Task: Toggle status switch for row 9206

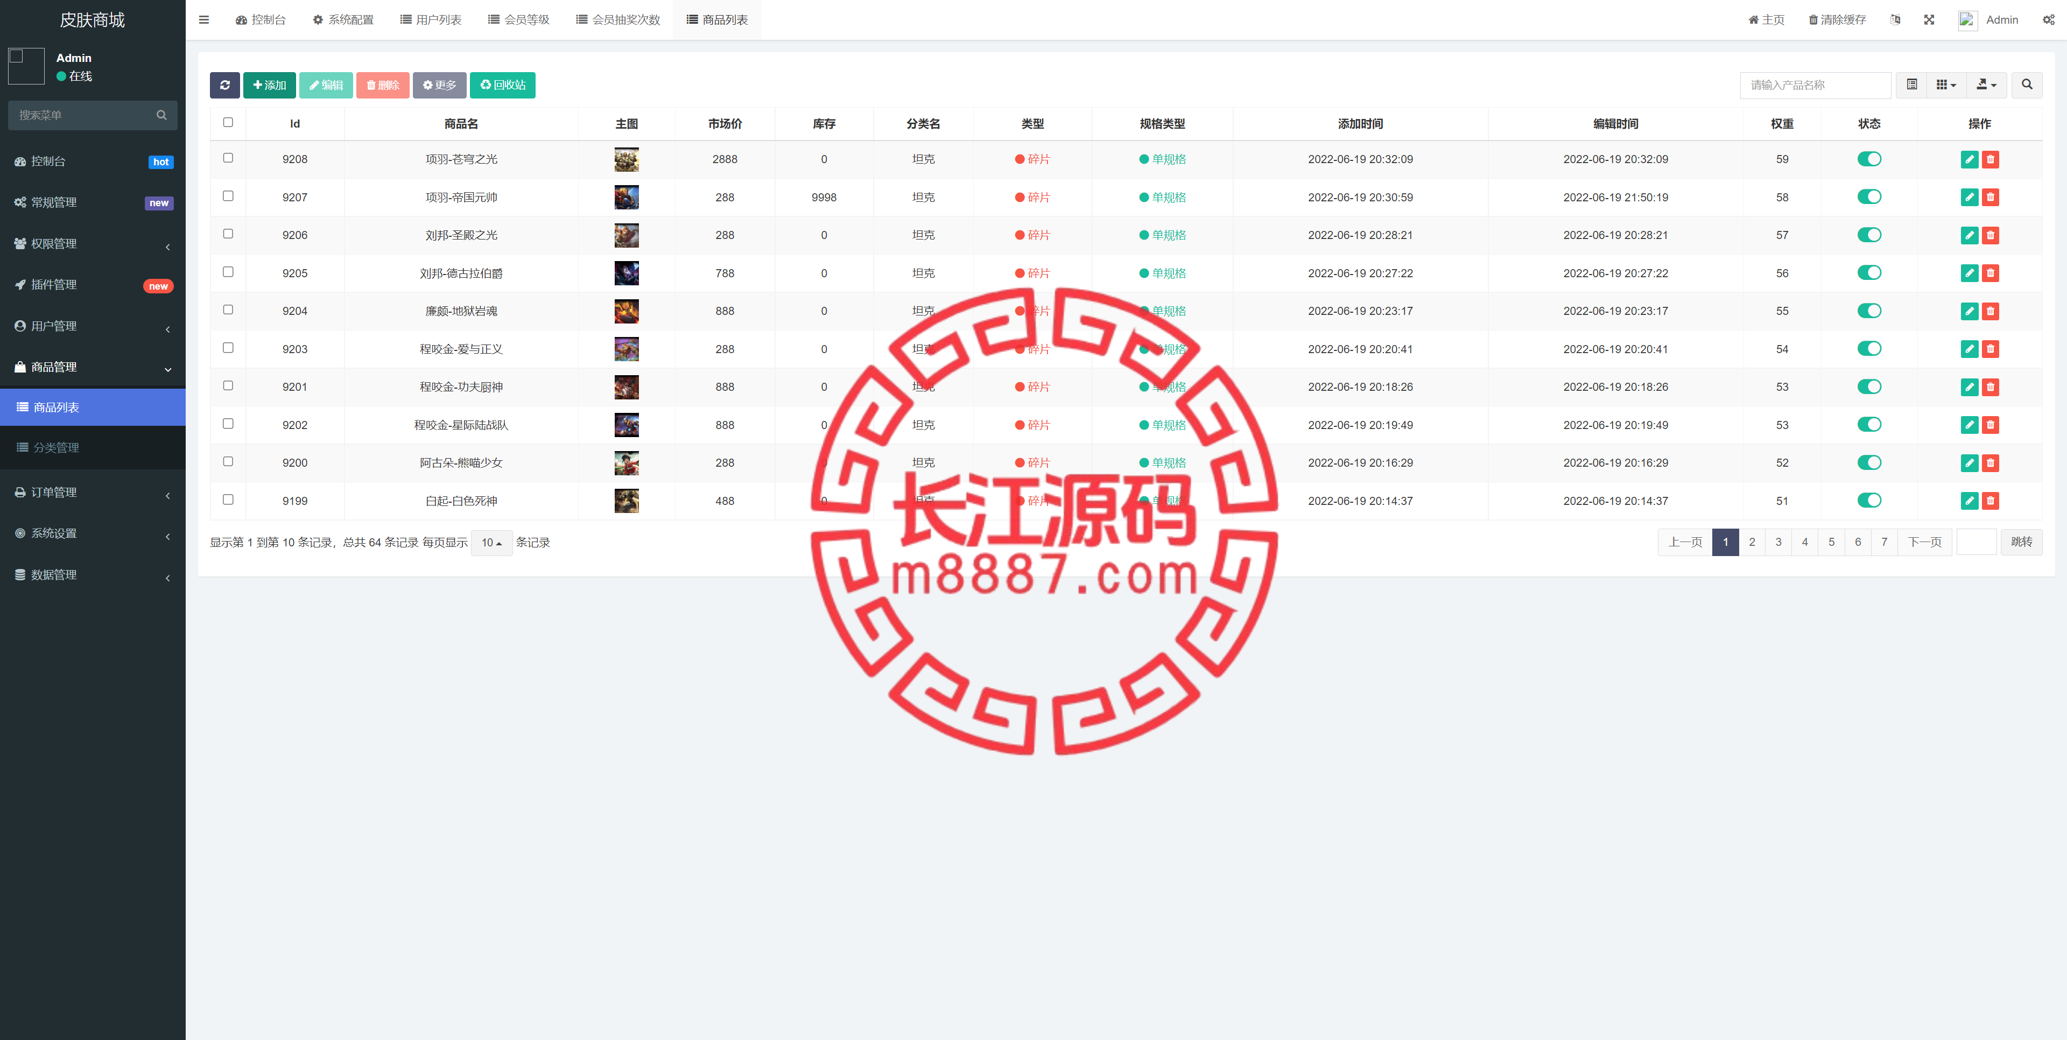Action: point(1869,235)
